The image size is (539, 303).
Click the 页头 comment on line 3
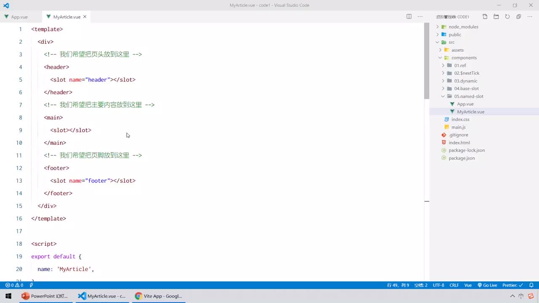93,54
